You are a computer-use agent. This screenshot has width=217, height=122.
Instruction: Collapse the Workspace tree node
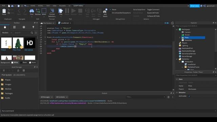pyautogui.click(x=177, y=29)
